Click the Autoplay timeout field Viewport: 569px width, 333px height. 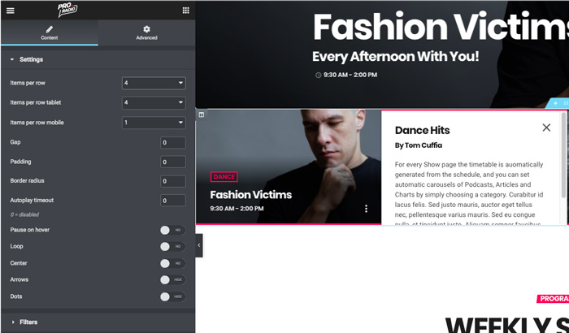[173, 201]
